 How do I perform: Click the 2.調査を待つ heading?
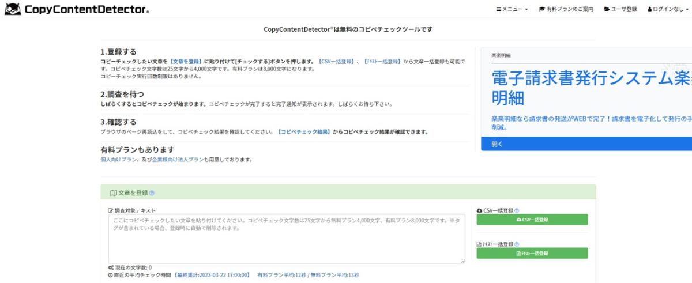[122, 94]
